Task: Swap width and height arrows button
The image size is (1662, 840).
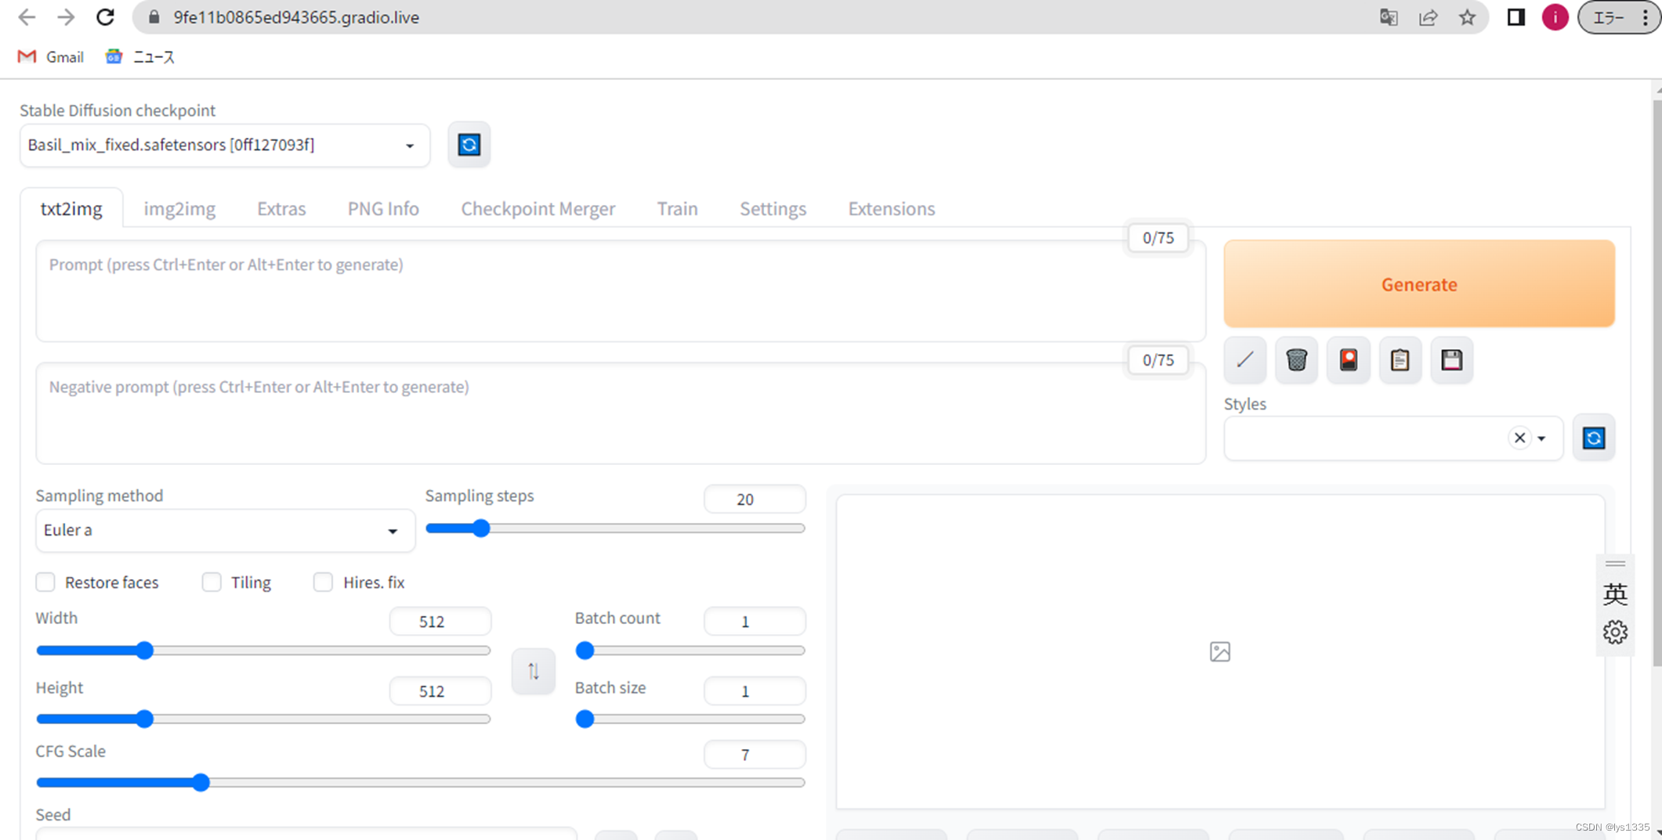Action: 533,671
